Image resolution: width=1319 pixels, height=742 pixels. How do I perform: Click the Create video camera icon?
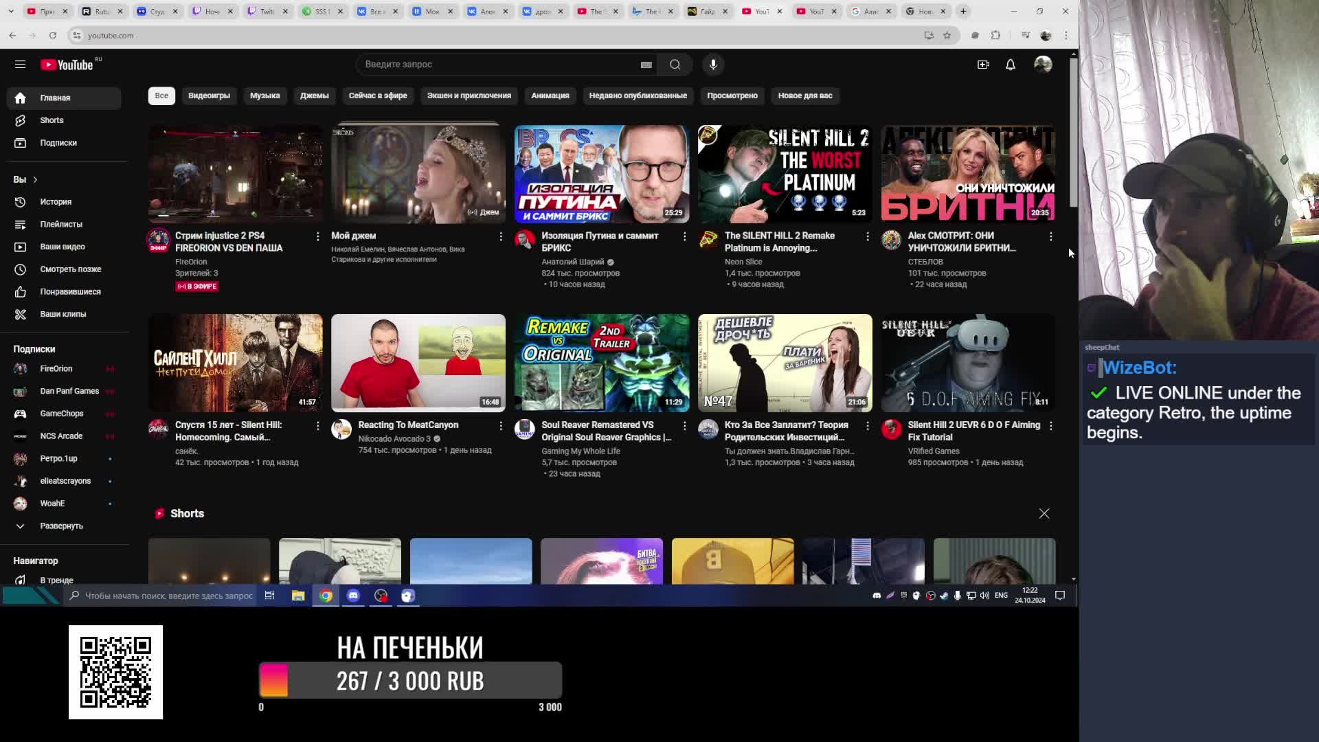[983, 64]
